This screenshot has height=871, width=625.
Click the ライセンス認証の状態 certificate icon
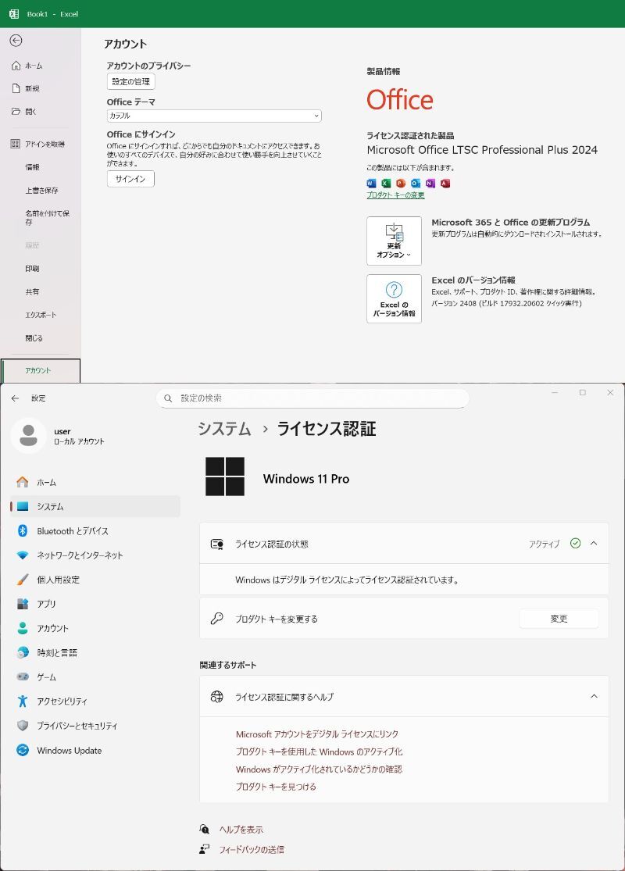click(x=216, y=544)
